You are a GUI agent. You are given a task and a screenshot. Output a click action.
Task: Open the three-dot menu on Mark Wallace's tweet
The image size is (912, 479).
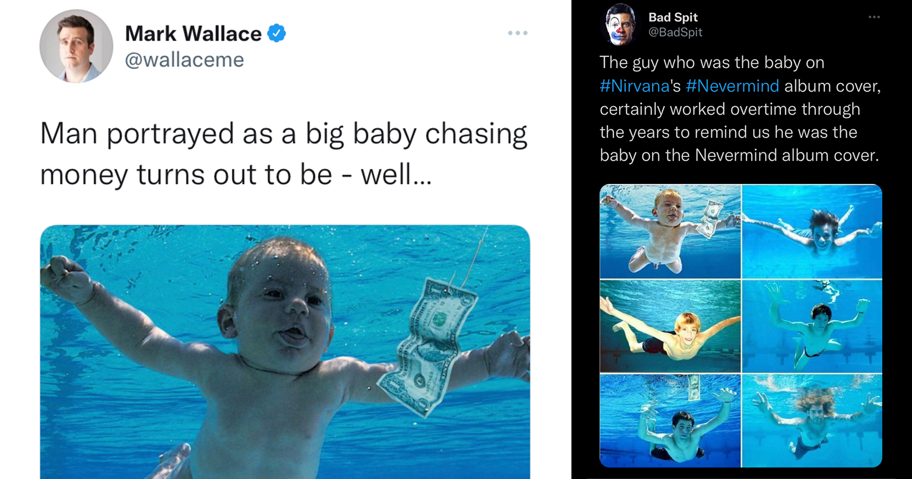click(x=518, y=33)
